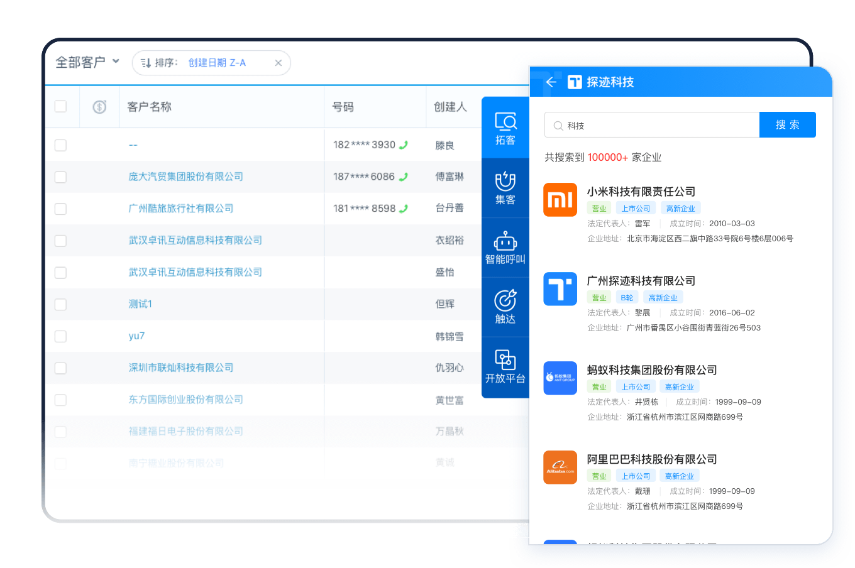Call the number 181****8598 via phone icon
Screen dimensions: 855x568
404,208
